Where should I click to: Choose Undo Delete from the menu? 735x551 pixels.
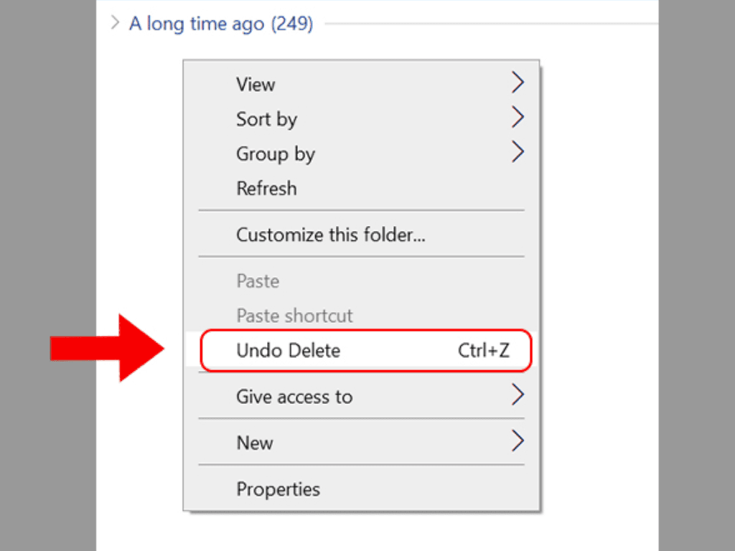tap(288, 351)
